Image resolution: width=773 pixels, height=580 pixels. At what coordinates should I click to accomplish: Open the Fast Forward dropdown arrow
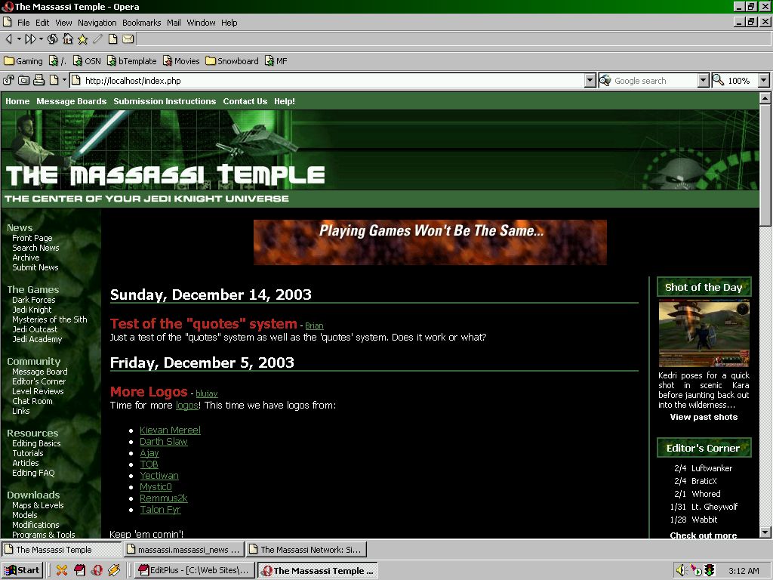41,39
